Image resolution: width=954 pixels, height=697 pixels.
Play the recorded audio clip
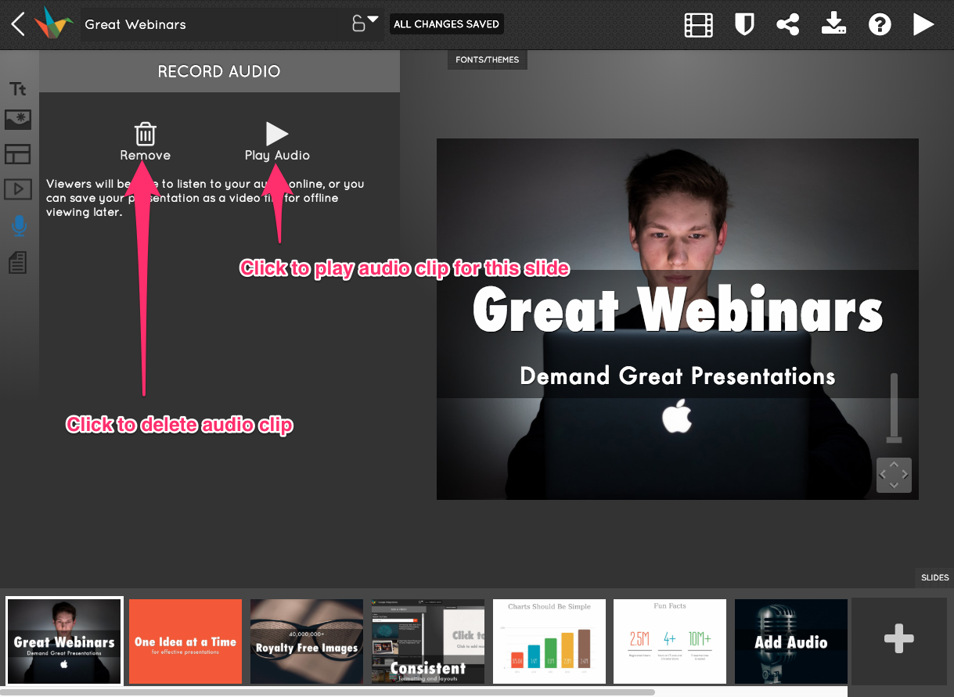(277, 135)
